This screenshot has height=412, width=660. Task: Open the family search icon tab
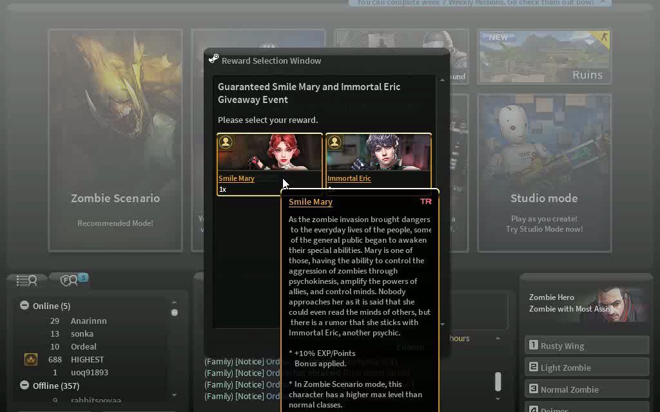tap(70, 280)
